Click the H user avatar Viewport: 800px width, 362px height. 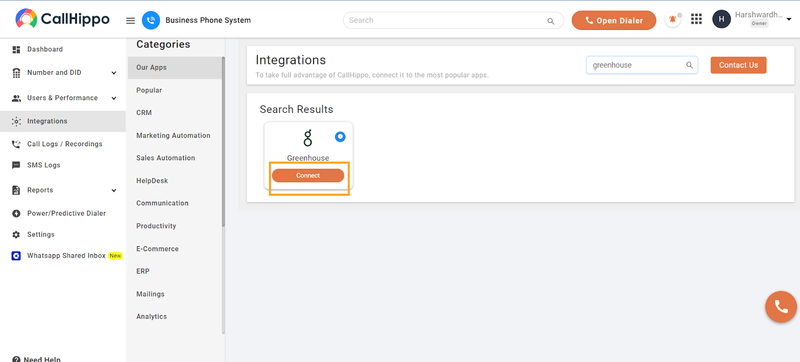(x=721, y=19)
